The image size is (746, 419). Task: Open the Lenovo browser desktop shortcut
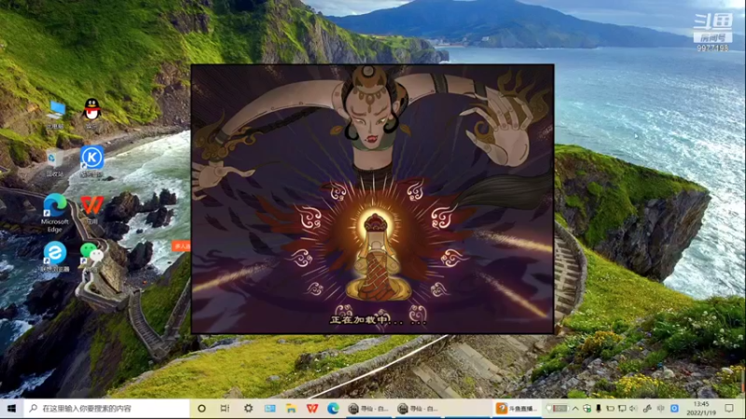[x=55, y=257]
